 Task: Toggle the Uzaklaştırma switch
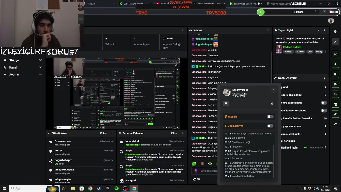tap(270, 126)
